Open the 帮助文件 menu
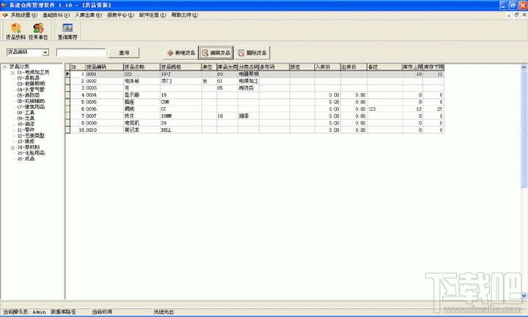Viewport: 528px width, 317px height. [x=185, y=15]
